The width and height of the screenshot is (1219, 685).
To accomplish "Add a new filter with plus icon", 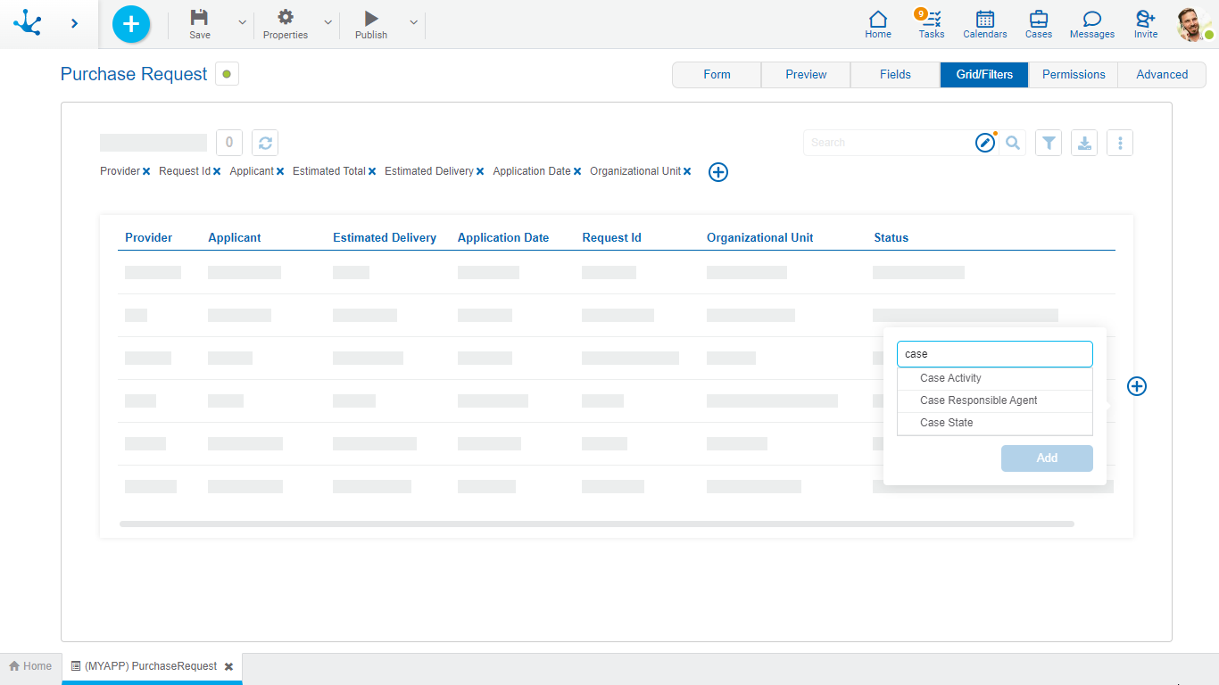I will (x=718, y=172).
